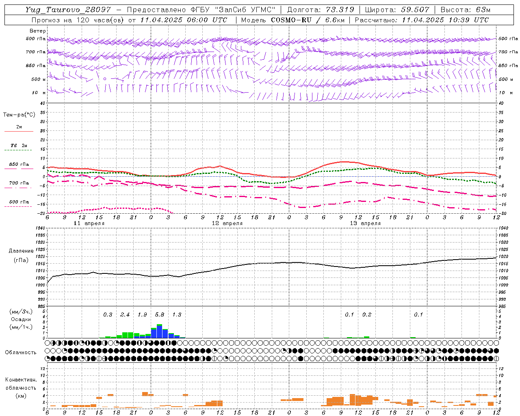Click the Тем-ра(°C) axis title

pos(19,115)
